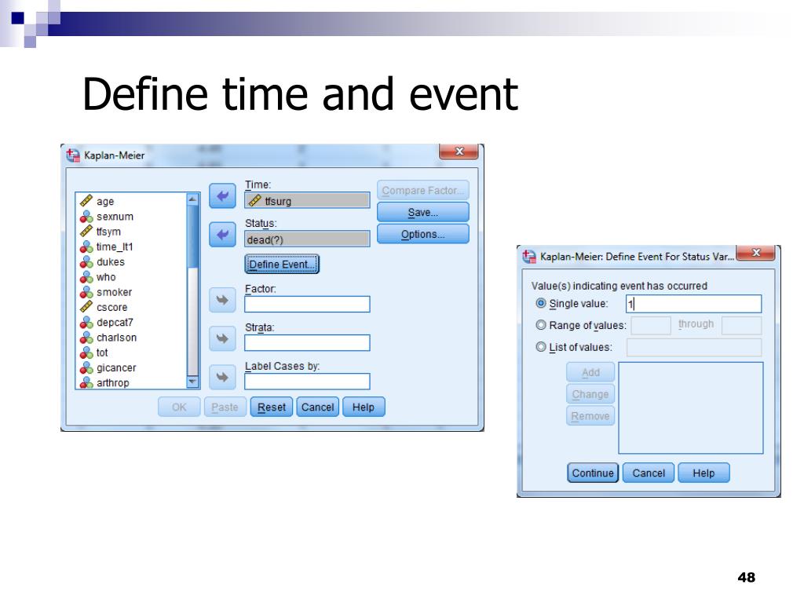The height and width of the screenshot is (603, 804).
Task: Click Continue in the Define Event dialog
Action: coord(593,473)
